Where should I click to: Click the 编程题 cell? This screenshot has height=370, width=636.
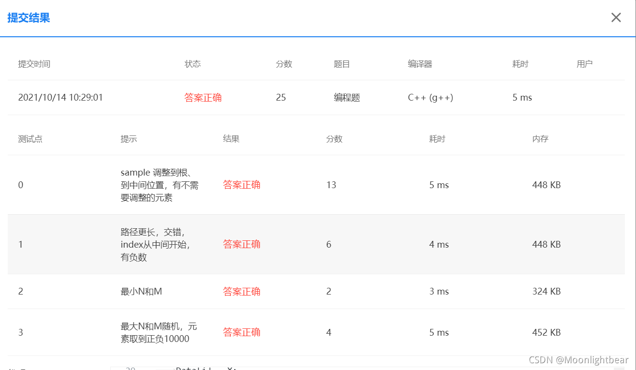pos(347,98)
